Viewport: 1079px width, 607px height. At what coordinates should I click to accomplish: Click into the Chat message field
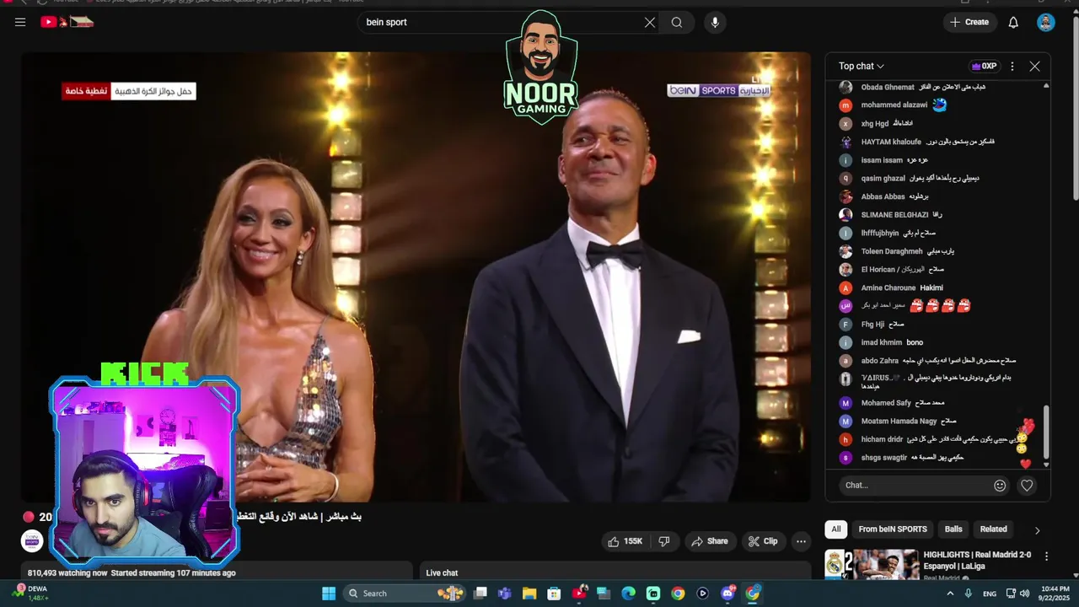(915, 485)
